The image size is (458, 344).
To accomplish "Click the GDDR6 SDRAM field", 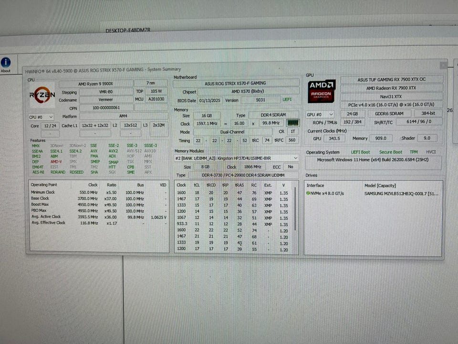I will pyautogui.click(x=389, y=114).
